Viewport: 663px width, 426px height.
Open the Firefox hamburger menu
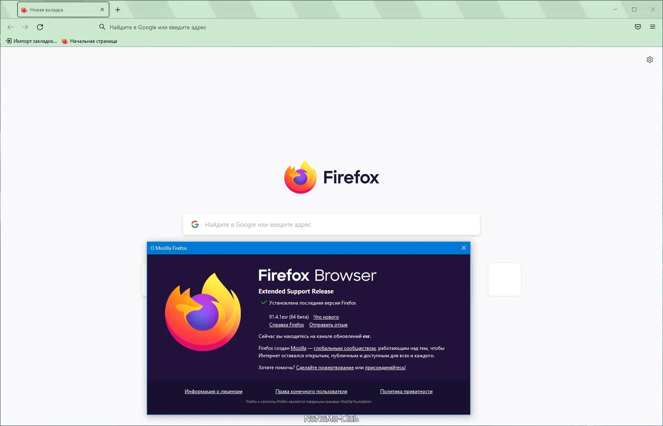coord(653,27)
